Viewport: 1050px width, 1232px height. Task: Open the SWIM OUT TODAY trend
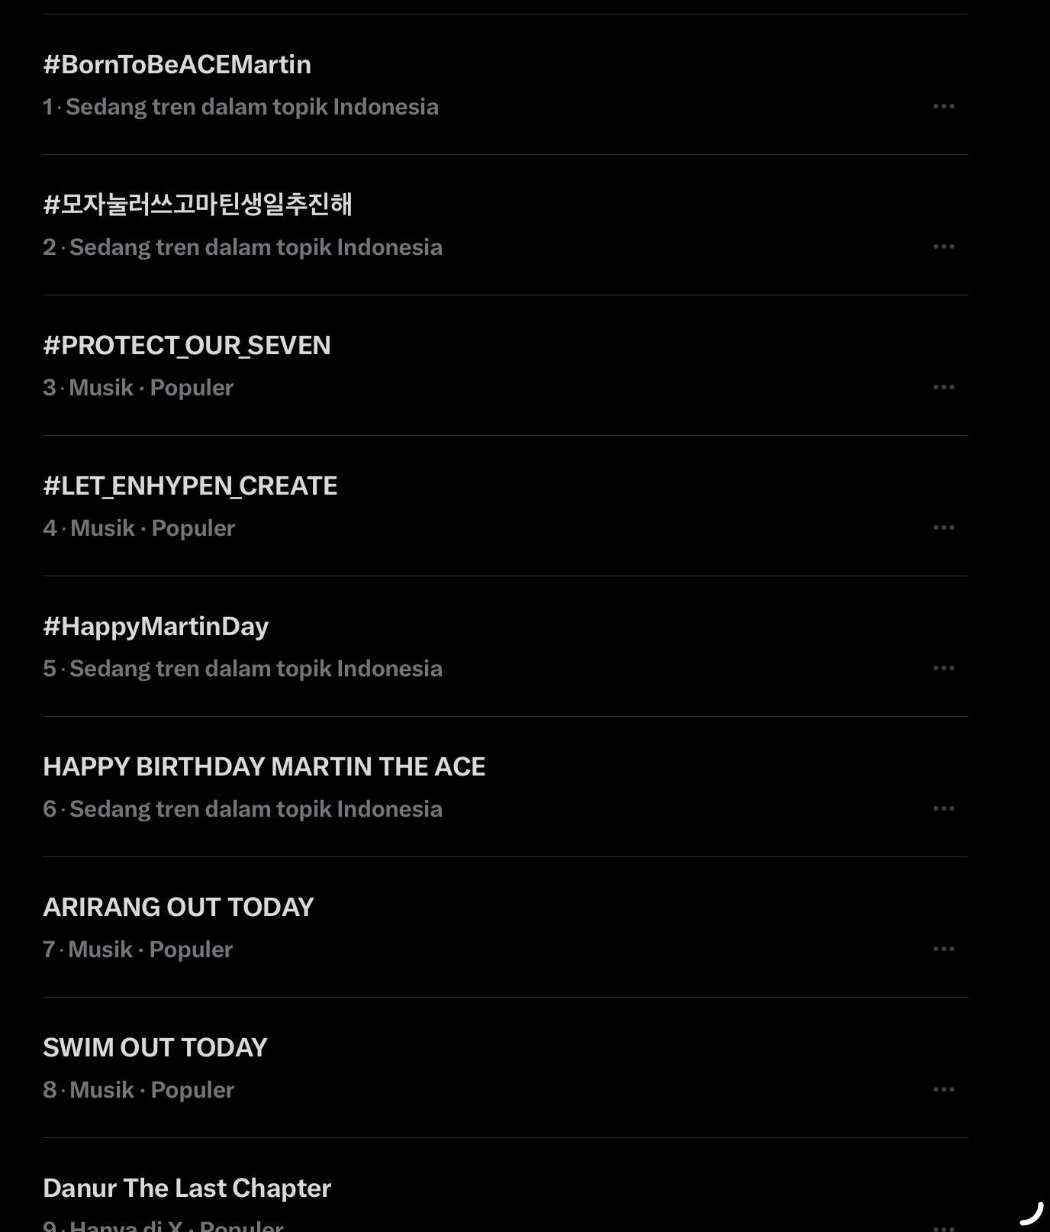[155, 1048]
